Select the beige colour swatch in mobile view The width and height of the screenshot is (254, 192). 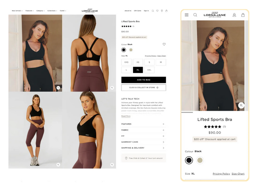(200, 160)
